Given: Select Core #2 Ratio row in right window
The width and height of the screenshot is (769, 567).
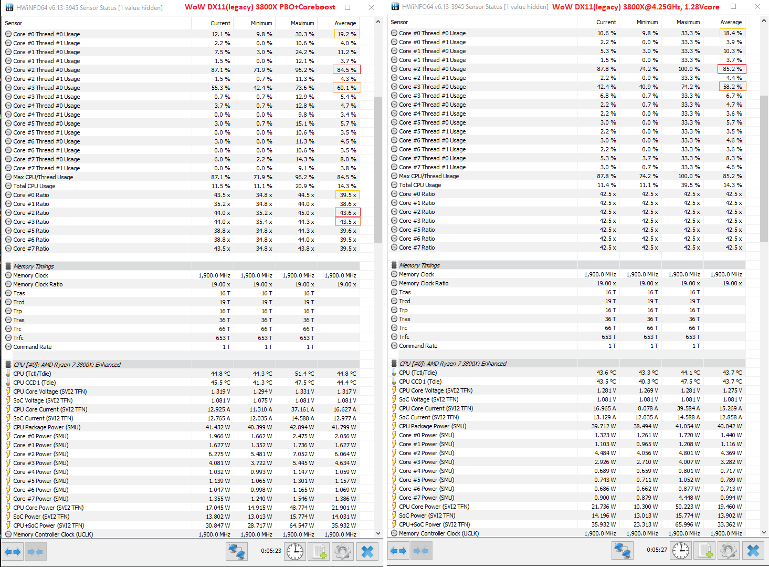Looking at the screenshot, I should [x=567, y=212].
